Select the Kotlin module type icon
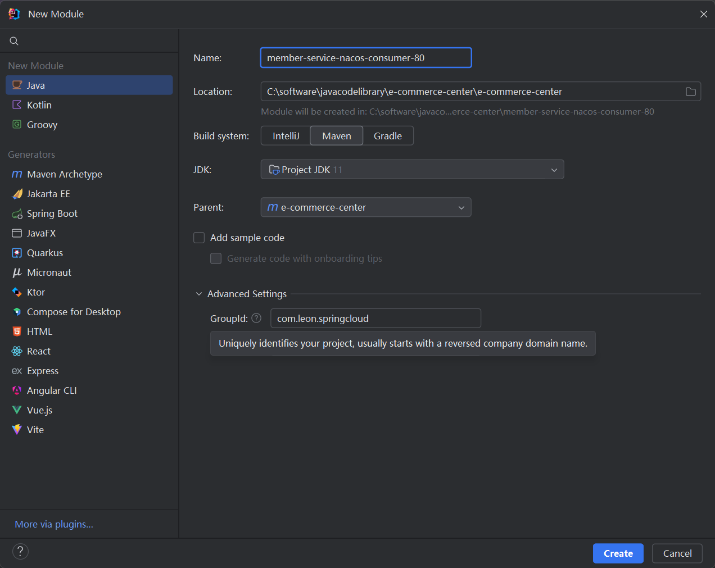This screenshot has height=568, width=715. (x=17, y=105)
